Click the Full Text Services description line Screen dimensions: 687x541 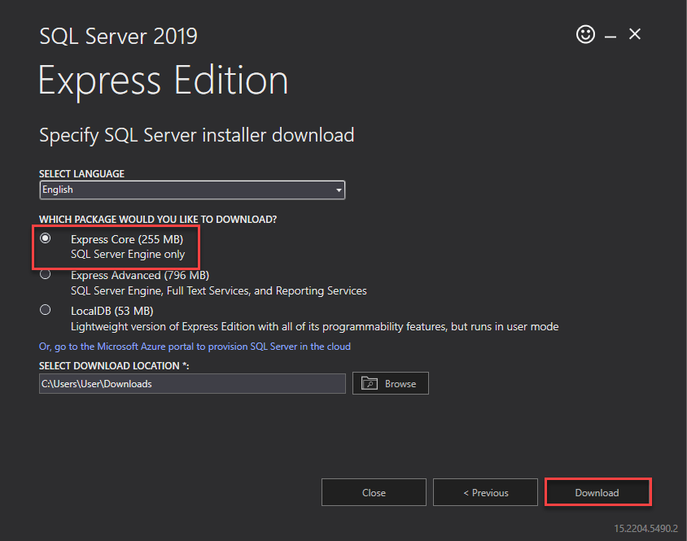(x=219, y=291)
